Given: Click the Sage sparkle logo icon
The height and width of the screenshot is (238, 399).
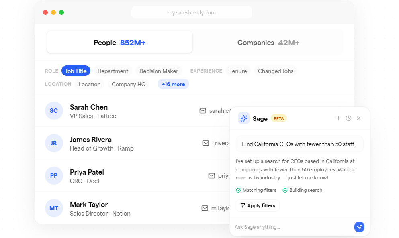Looking at the screenshot, I should click(x=243, y=118).
